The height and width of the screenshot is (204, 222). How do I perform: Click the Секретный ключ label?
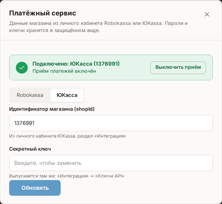[x=30, y=149]
